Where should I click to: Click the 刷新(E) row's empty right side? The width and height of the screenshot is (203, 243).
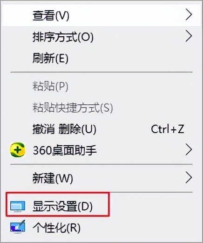click(x=134, y=58)
